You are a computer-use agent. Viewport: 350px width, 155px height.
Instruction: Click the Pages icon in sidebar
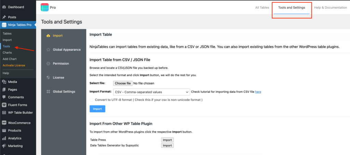coord(4,90)
